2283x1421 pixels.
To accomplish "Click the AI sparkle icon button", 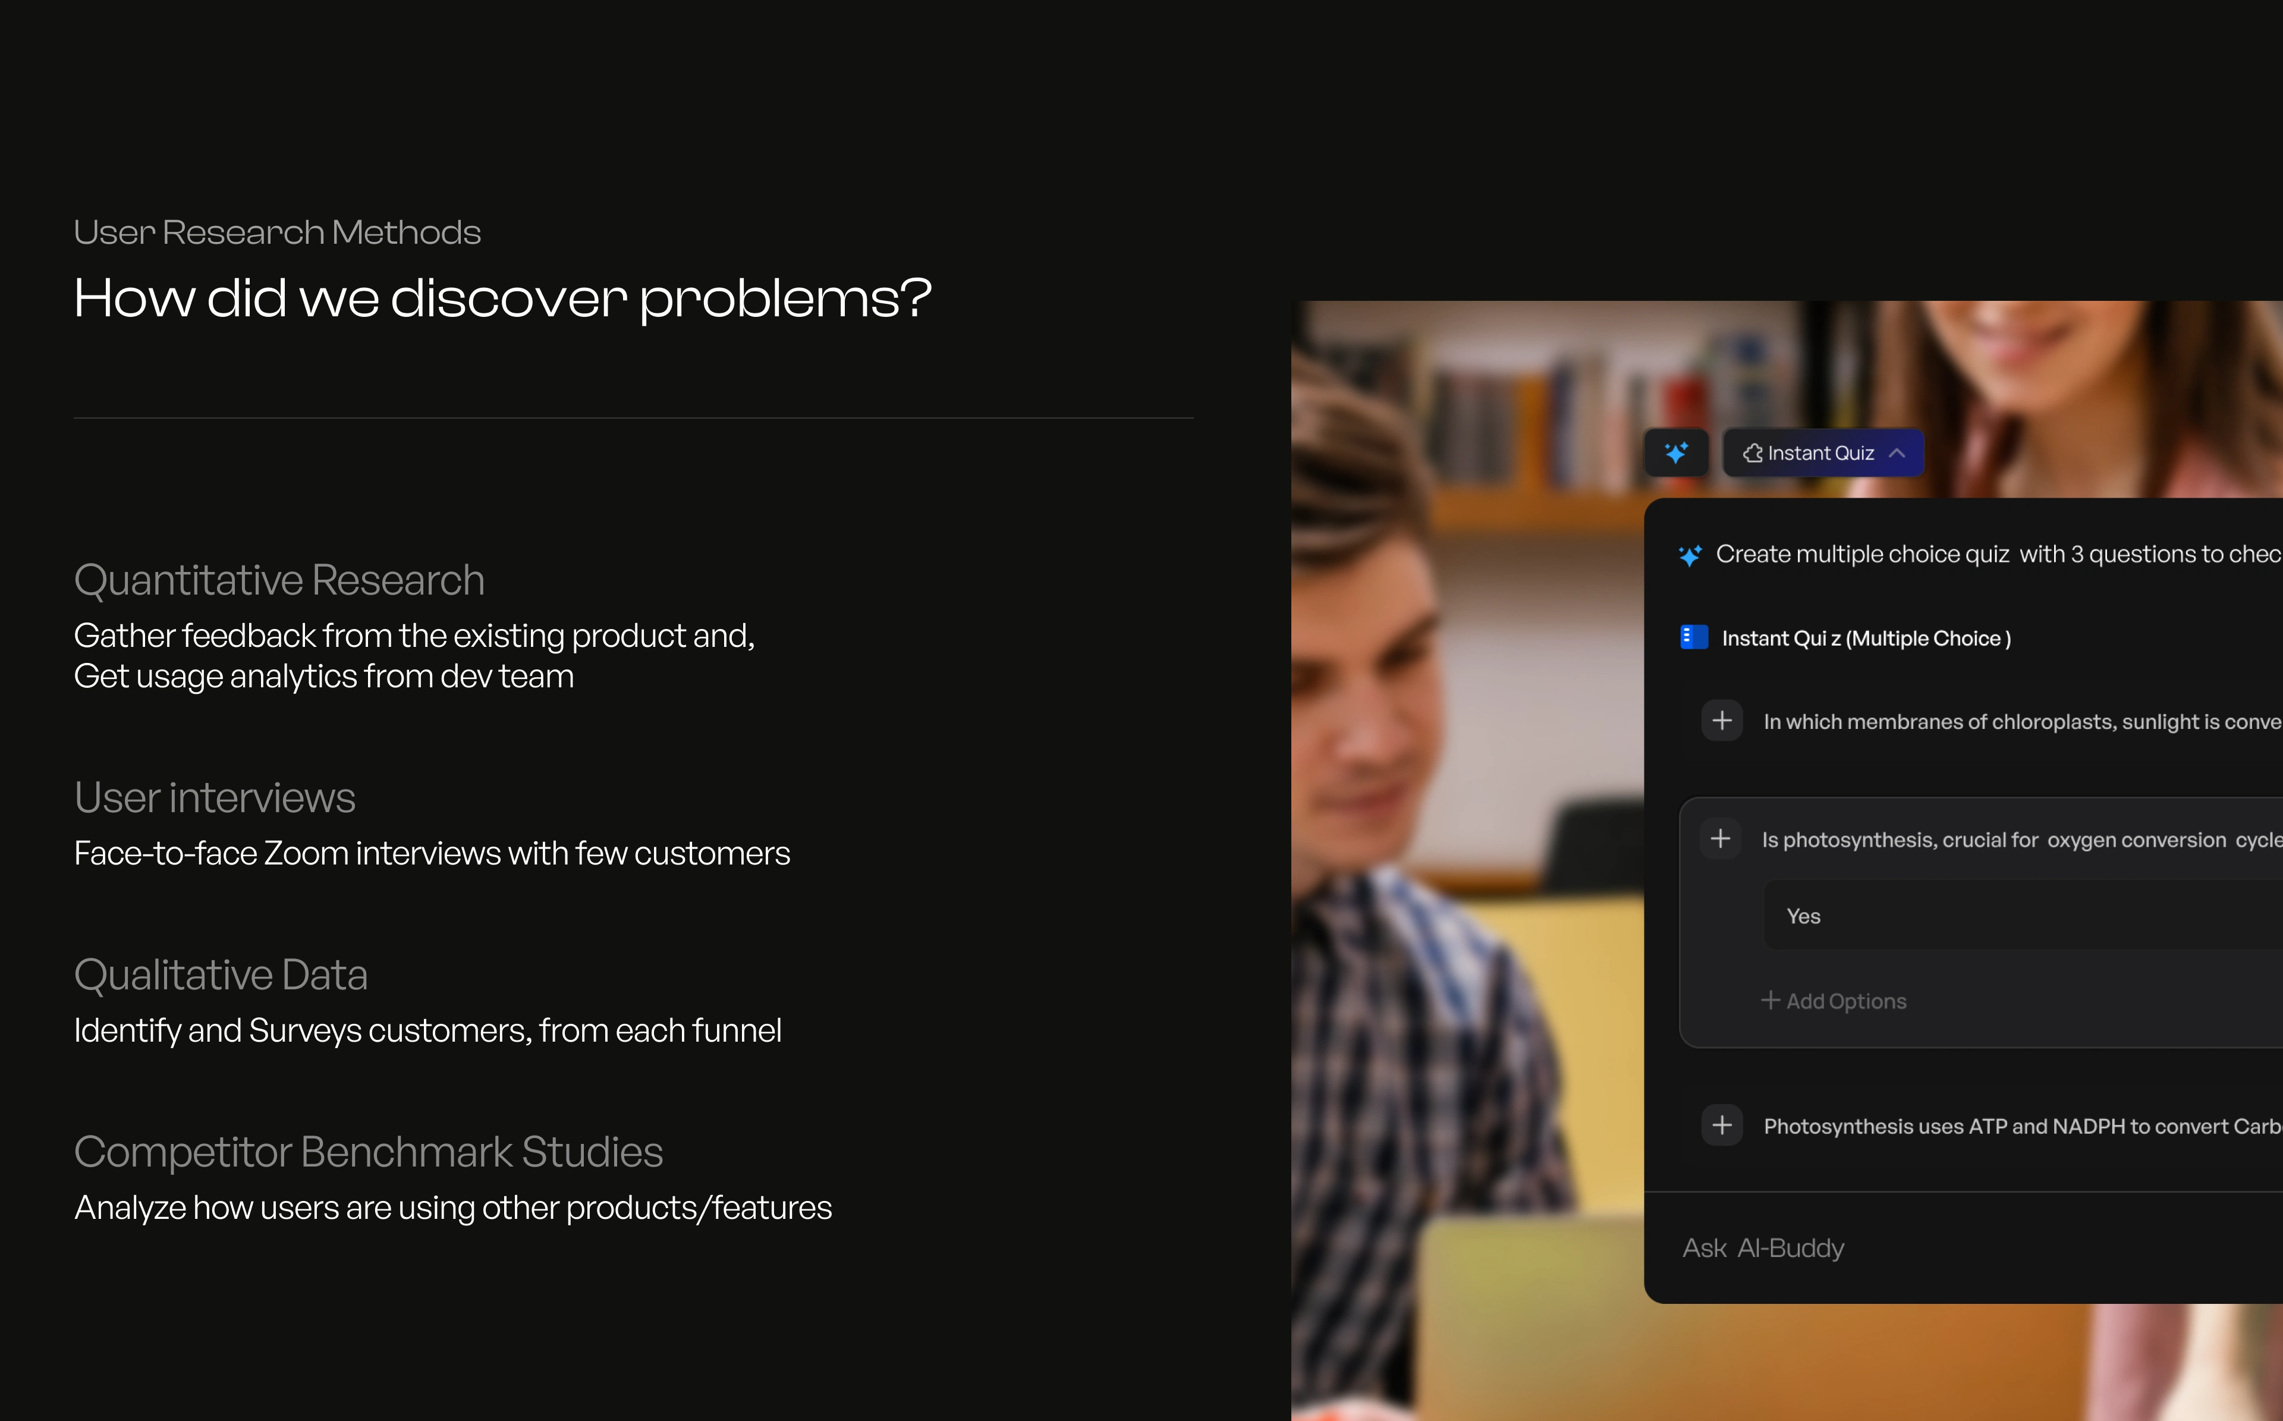I will [x=1676, y=453].
